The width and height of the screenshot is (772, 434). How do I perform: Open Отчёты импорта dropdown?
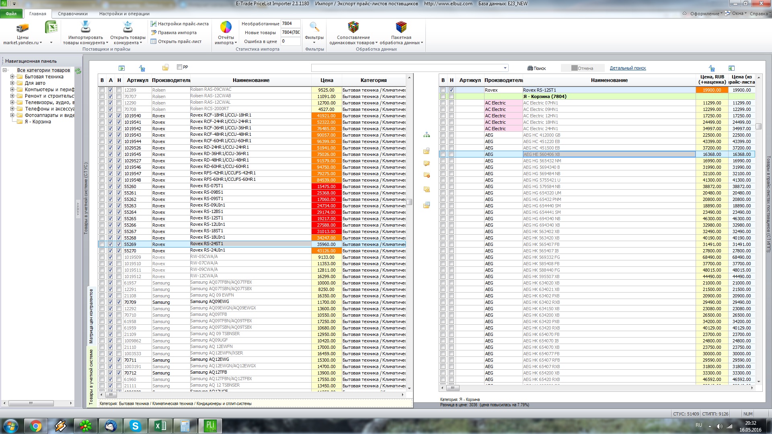tap(226, 40)
